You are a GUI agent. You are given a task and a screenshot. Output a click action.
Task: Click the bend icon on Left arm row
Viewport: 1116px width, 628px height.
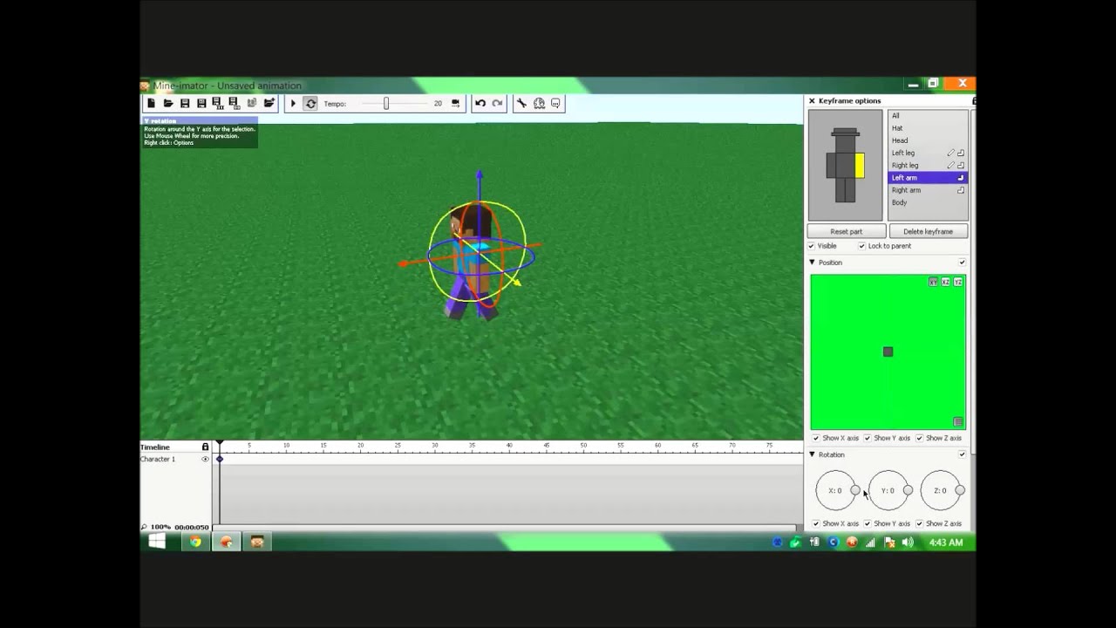pos(961,177)
